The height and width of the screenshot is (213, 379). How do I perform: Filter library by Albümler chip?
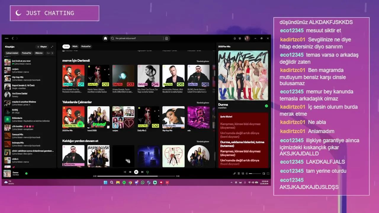(x=39, y=53)
